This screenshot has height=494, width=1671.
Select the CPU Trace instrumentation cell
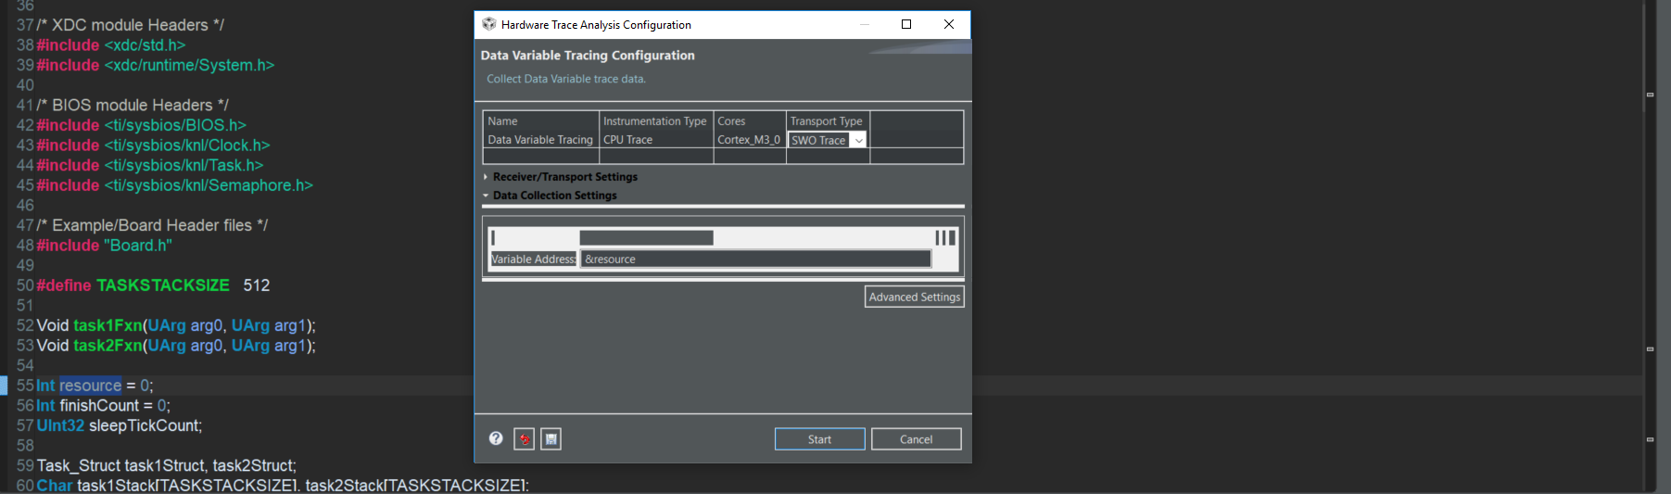[656, 140]
